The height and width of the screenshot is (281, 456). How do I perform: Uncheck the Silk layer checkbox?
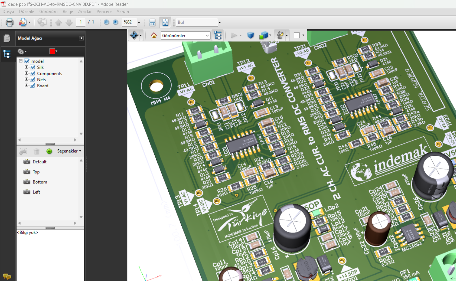(33, 67)
